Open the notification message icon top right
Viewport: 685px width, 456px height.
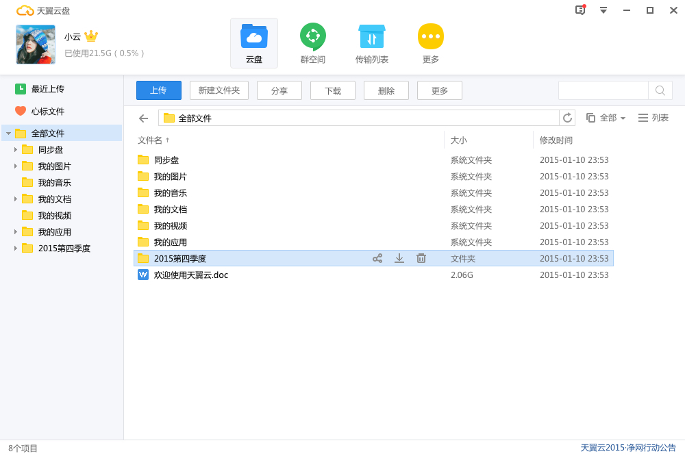tap(579, 10)
